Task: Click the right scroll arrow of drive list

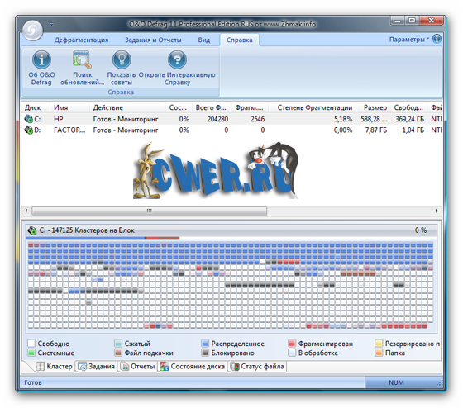Action: [437, 211]
